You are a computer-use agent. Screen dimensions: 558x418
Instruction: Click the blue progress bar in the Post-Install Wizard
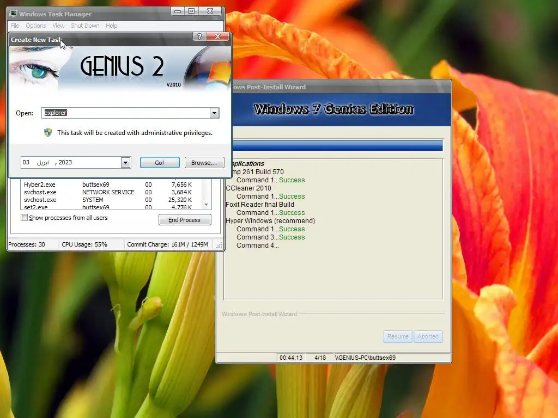tap(337, 145)
